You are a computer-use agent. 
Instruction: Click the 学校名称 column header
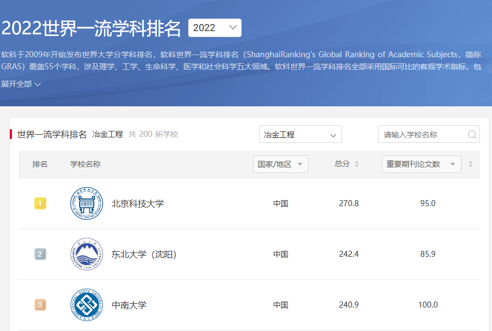[x=85, y=164]
